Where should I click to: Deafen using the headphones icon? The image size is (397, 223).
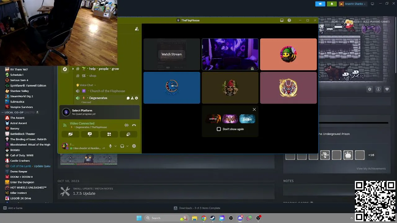[x=122, y=146]
